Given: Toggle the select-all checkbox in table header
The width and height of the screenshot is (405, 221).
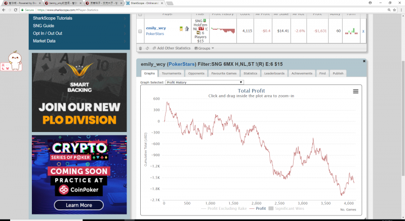Looking at the screenshot, I should pyautogui.click(x=140, y=14).
